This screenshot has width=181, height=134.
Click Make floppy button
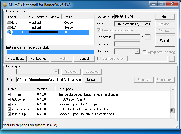coord(16,59)
